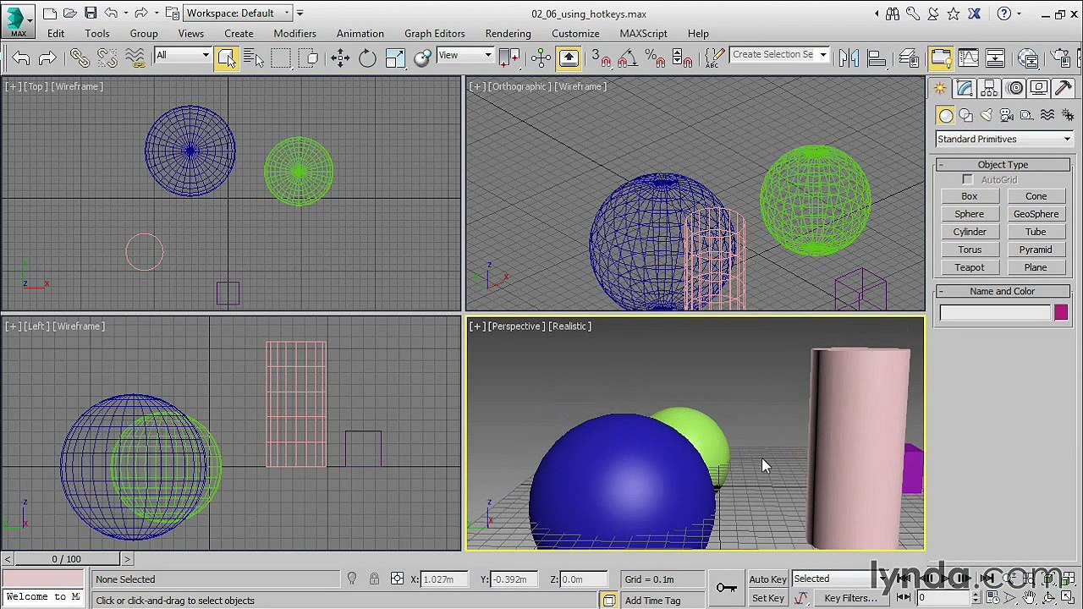
Task: Toggle the Window/Crossing selection mode
Action: 308,58
